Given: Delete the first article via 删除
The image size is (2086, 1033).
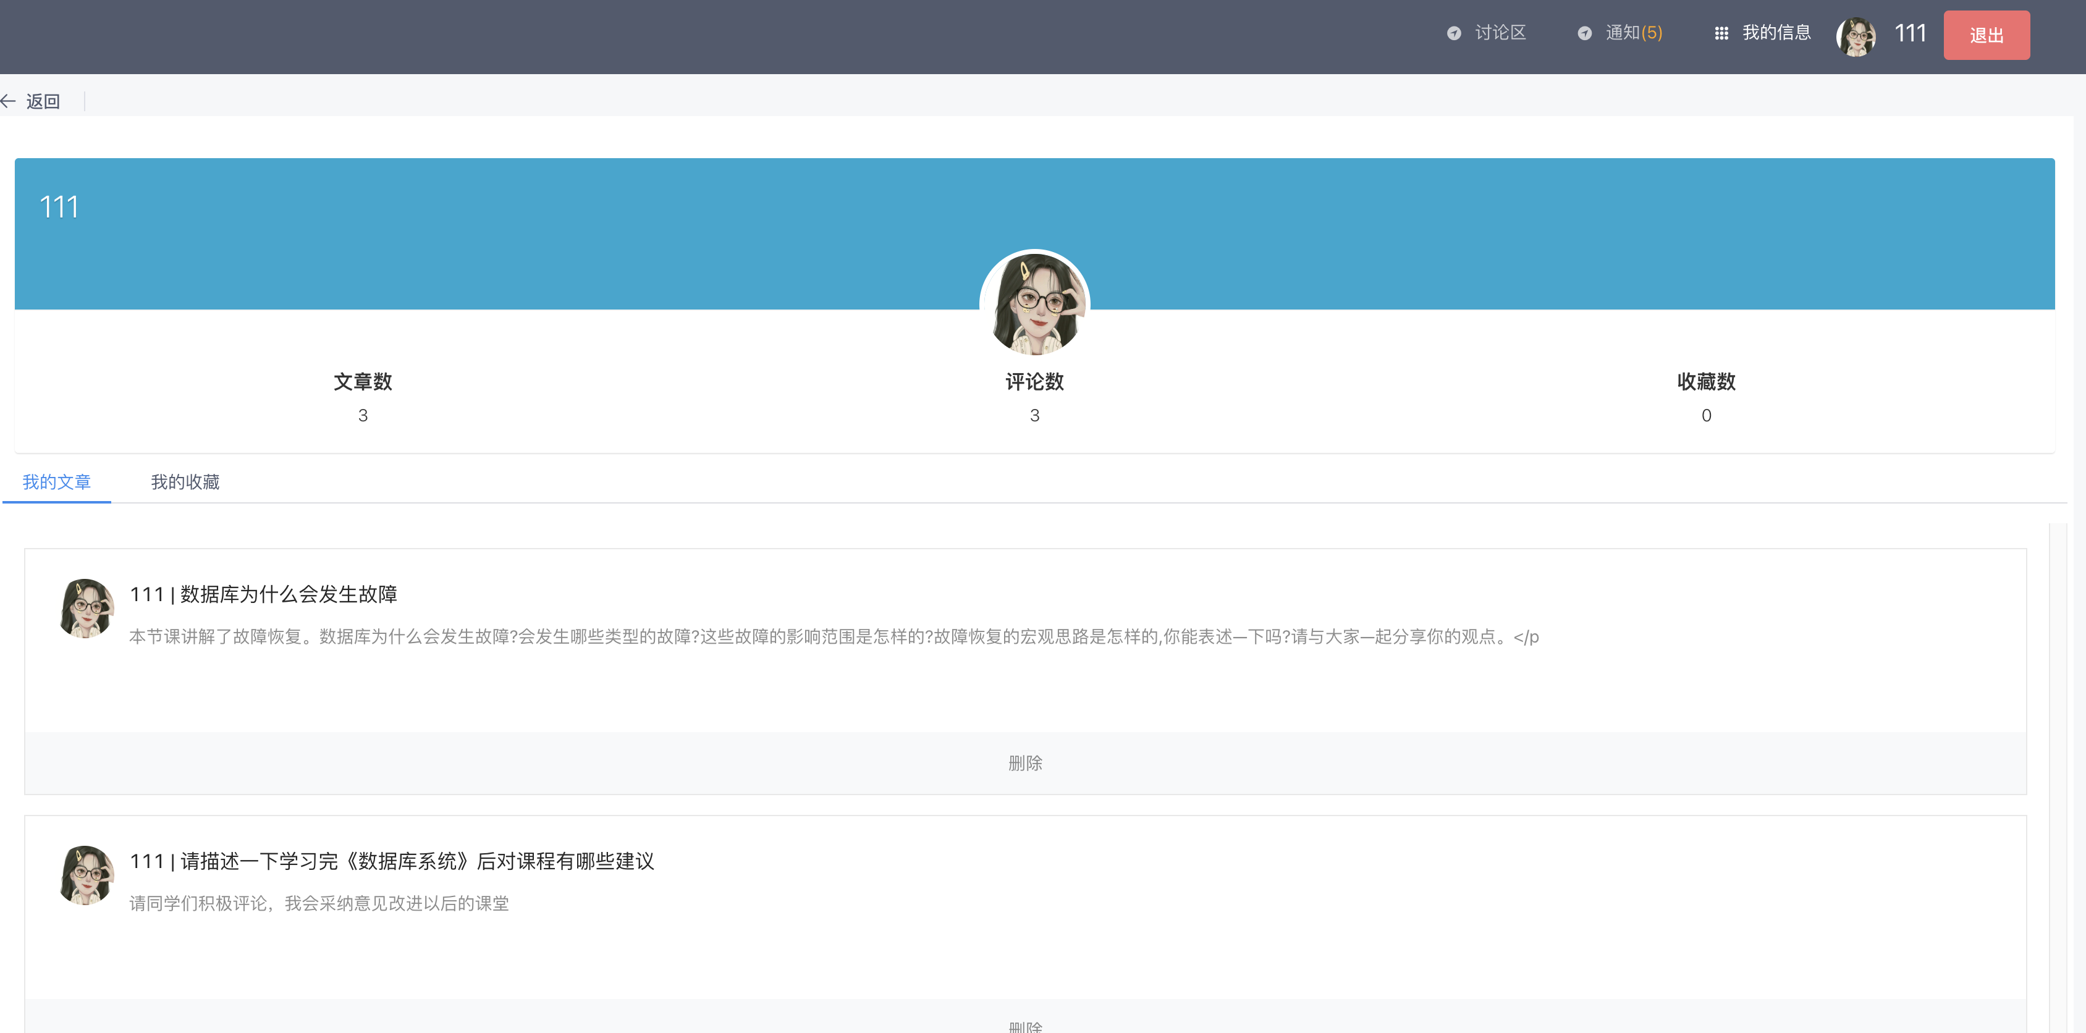Looking at the screenshot, I should pos(1025,762).
